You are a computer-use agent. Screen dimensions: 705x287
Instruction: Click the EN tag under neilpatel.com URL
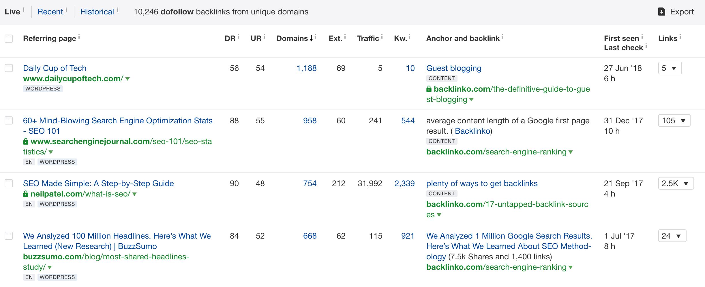point(29,204)
